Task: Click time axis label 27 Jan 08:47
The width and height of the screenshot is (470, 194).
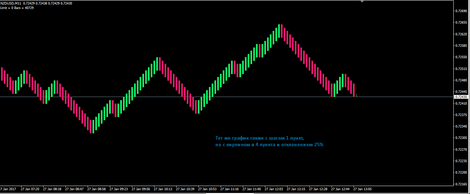Action: coord(74,189)
